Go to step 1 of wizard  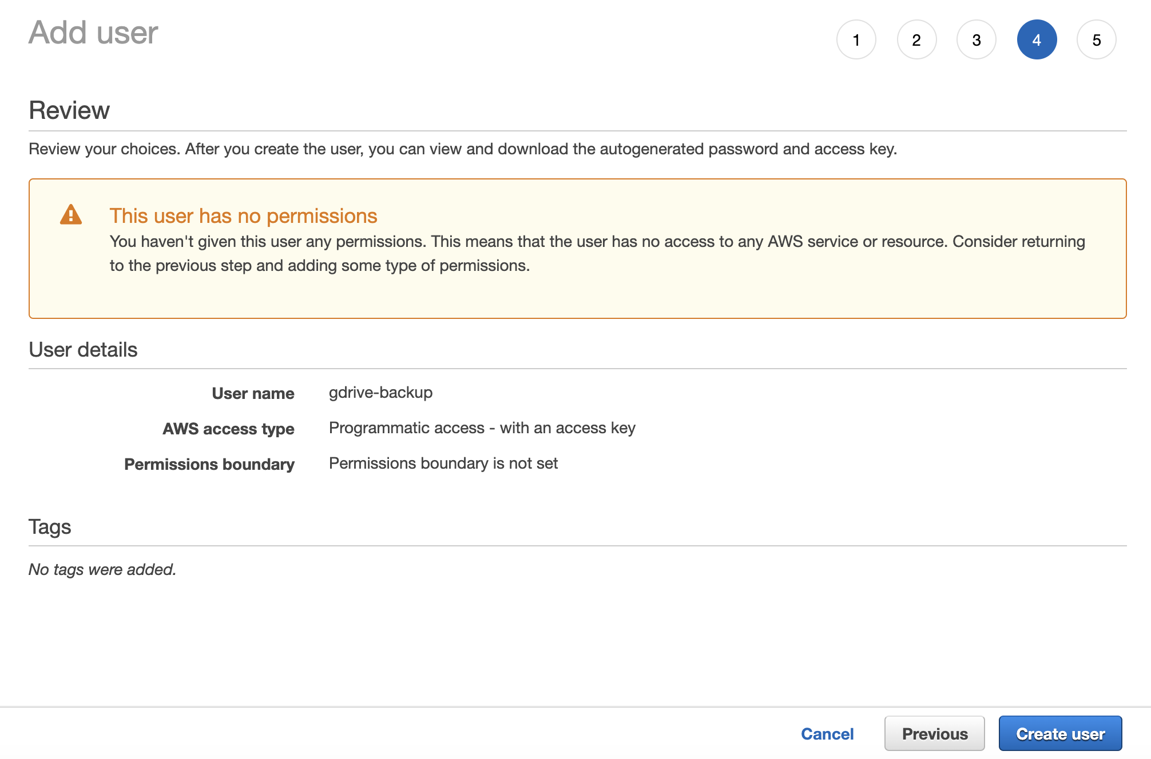coord(856,40)
